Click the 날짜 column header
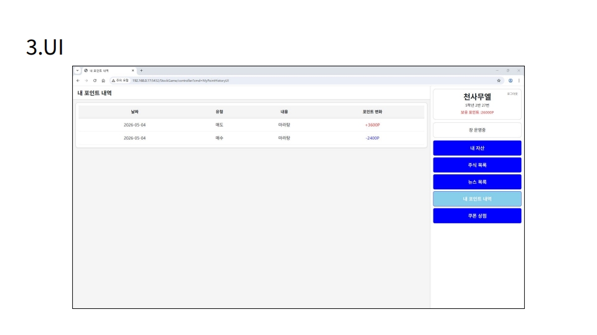Image resolution: width=597 pixels, height=335 pixels. 135,112
